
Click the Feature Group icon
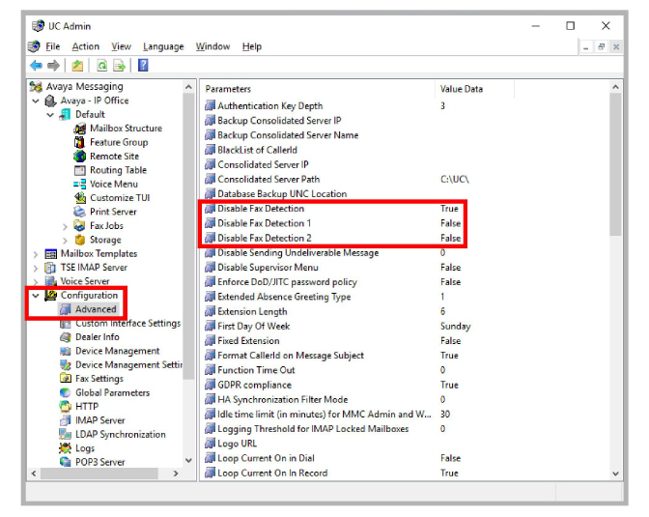pos(79,142)
